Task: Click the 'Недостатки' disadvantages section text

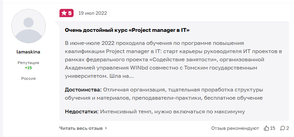Action: 155,112
